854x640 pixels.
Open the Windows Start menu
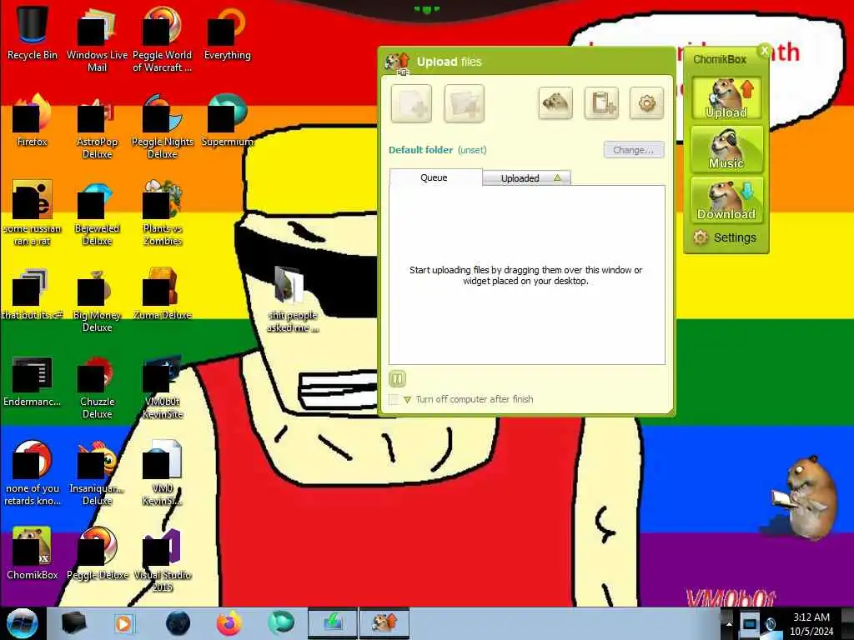coord(22,623)
